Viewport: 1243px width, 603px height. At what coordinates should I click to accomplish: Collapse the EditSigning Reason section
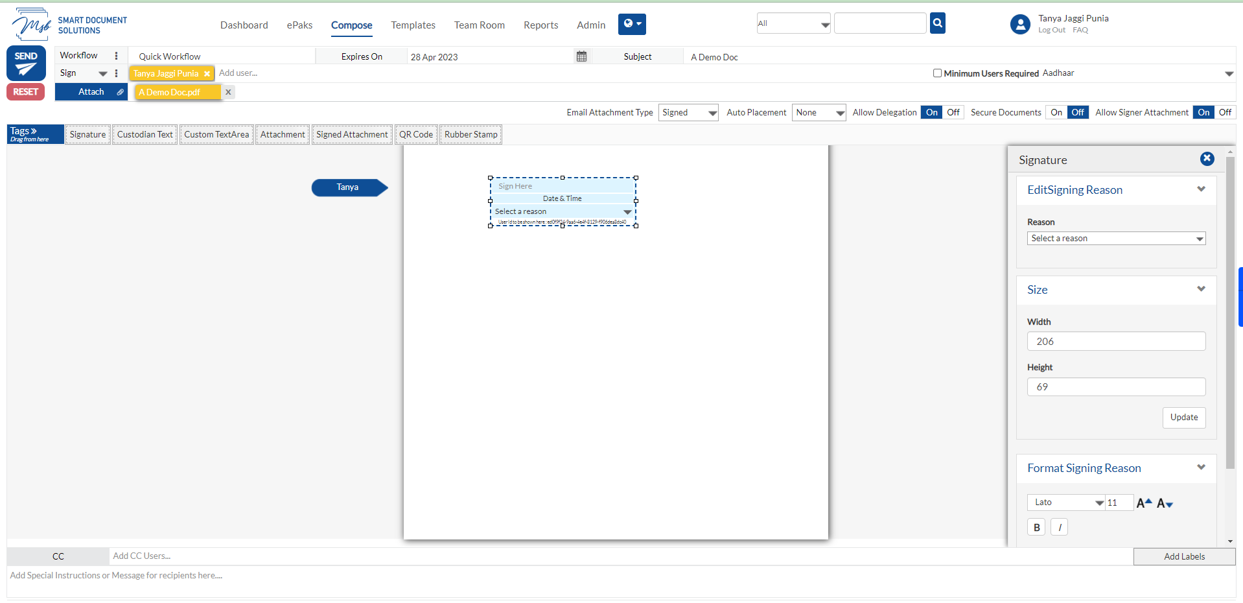tap(1201, 189)
